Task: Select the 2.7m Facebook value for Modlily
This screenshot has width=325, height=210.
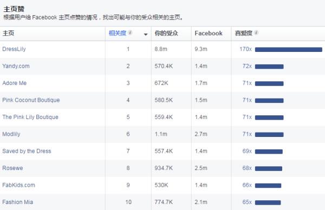Action: 201,134
